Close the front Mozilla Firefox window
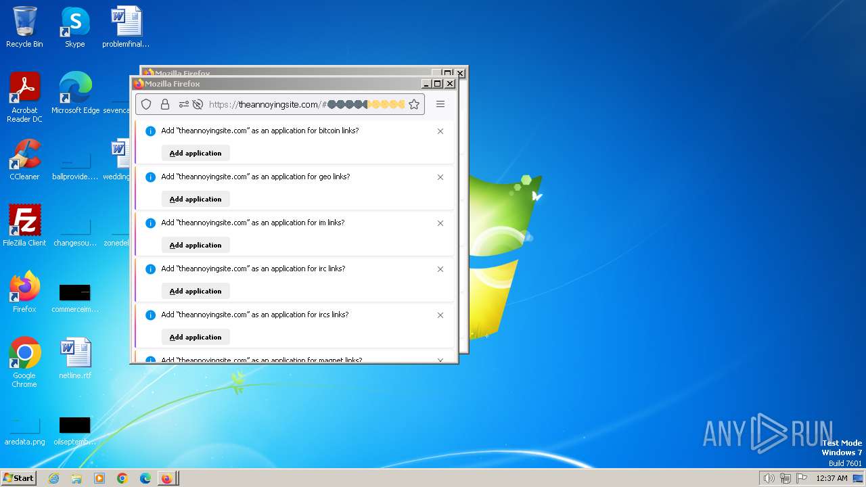The image size is (866, 487). click(449, 84)
